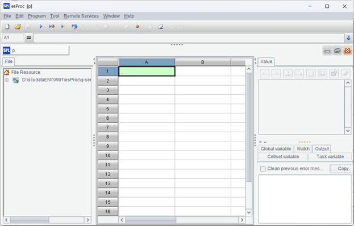Click the step execution icon with the blue arrow
This screenshot has height=226, width=354.
(x=75, y=27)
